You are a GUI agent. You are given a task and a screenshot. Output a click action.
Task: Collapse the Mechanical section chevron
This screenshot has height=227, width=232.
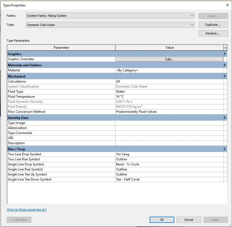(224, 76)
